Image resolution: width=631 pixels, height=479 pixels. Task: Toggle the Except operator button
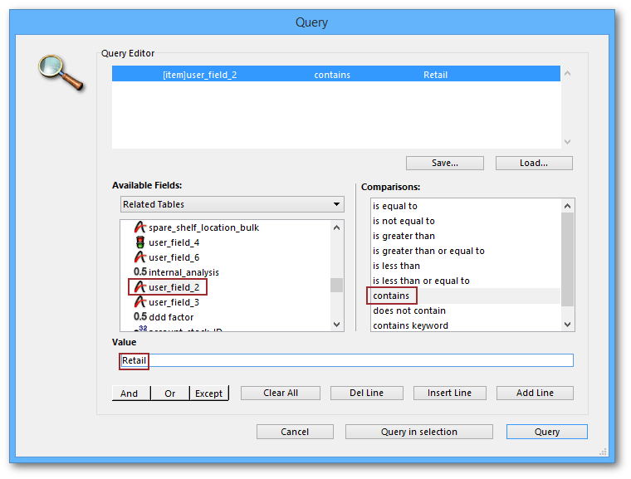pos(208,393)
